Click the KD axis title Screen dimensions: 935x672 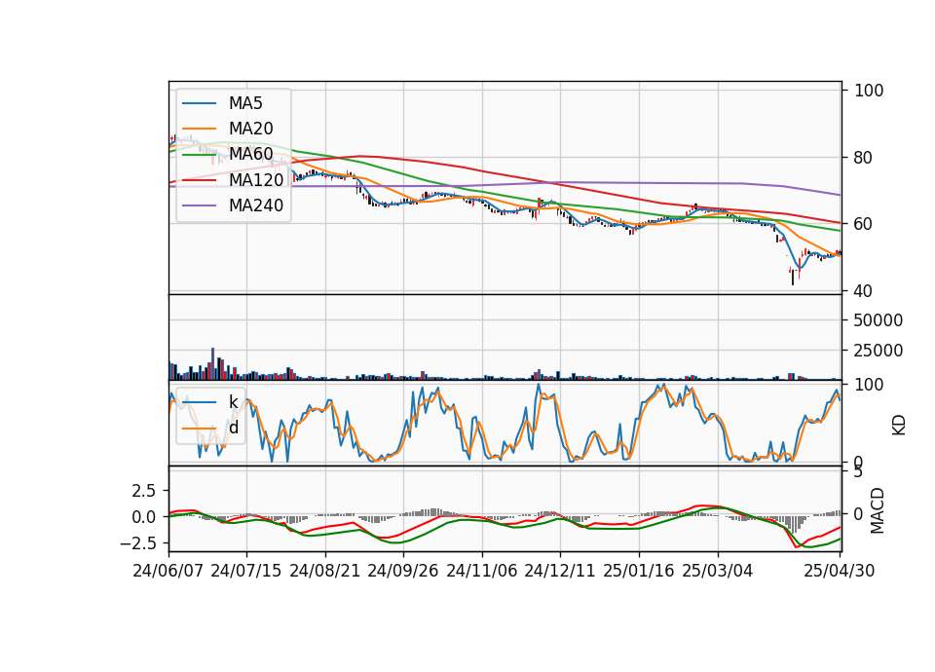click(x=899, y=426)
